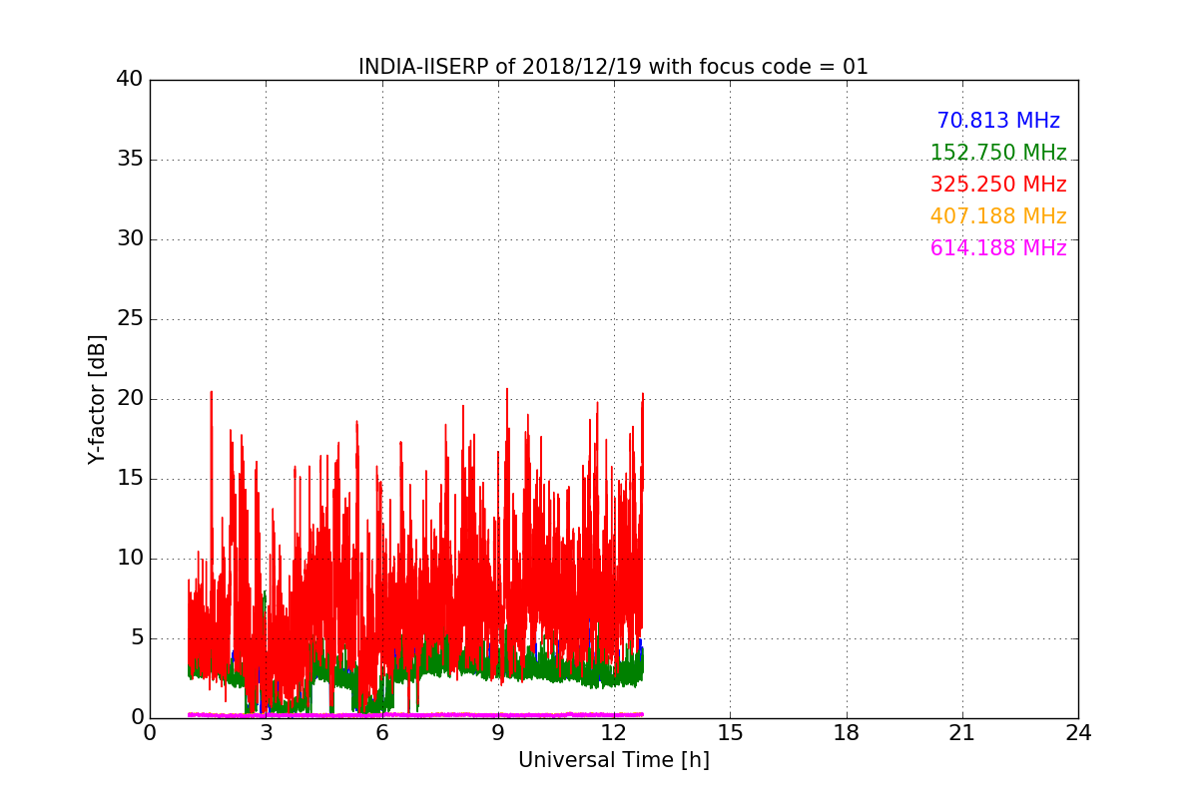Viewport: 1198px width, 798px height.
Task: Click the x-axis tick label 12
Action: [x=614, y=733]
